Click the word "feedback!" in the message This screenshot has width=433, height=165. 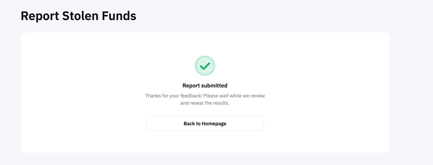191,96
